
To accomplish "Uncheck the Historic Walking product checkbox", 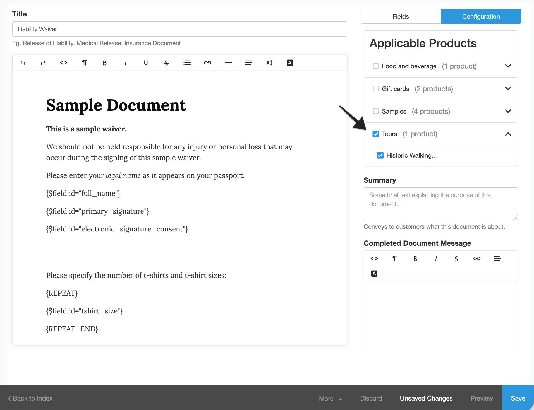I will pyautogui.click(x=380, y=155).
